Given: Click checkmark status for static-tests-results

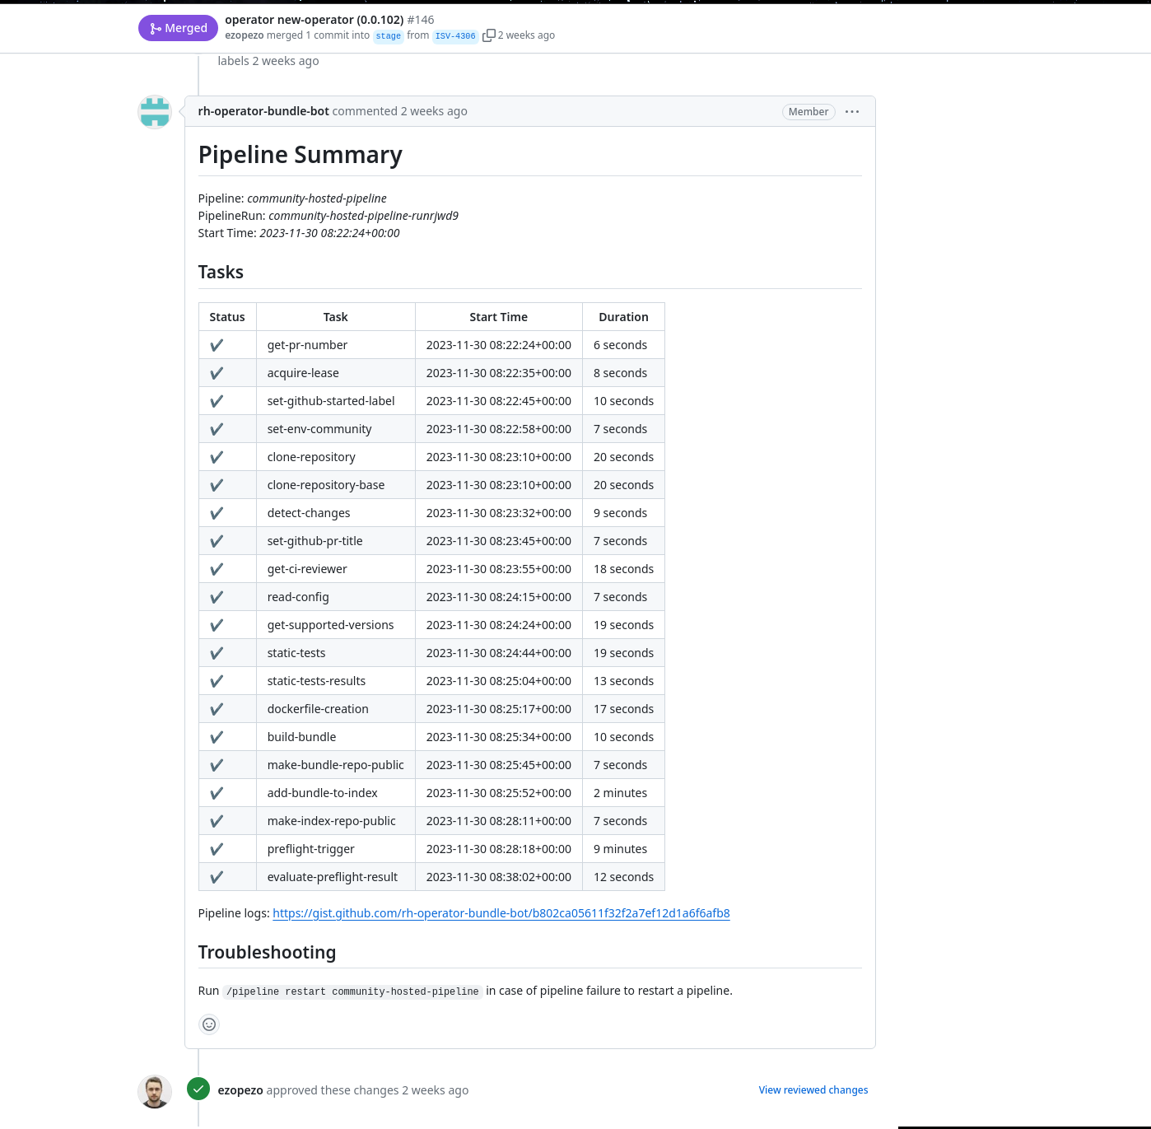Looking at the screenshot, I should 217,681.
